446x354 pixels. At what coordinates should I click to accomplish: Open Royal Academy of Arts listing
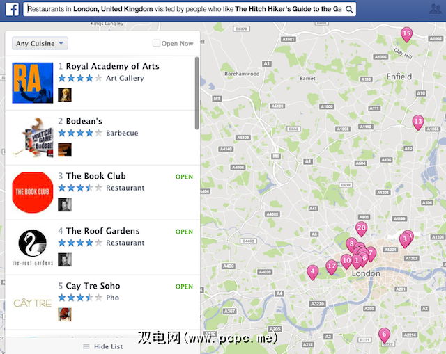112,66
